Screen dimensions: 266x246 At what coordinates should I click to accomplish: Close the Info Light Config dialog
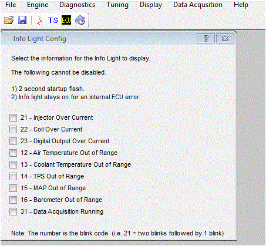[x=225, y=39]
